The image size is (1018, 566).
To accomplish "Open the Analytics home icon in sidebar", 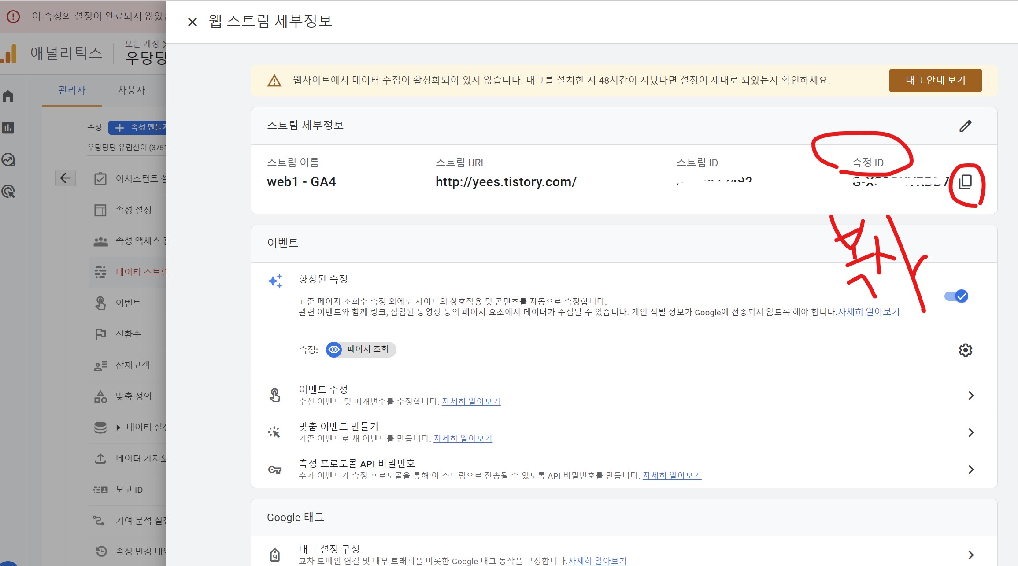I will pyautogui.click(x=8, y=96).
